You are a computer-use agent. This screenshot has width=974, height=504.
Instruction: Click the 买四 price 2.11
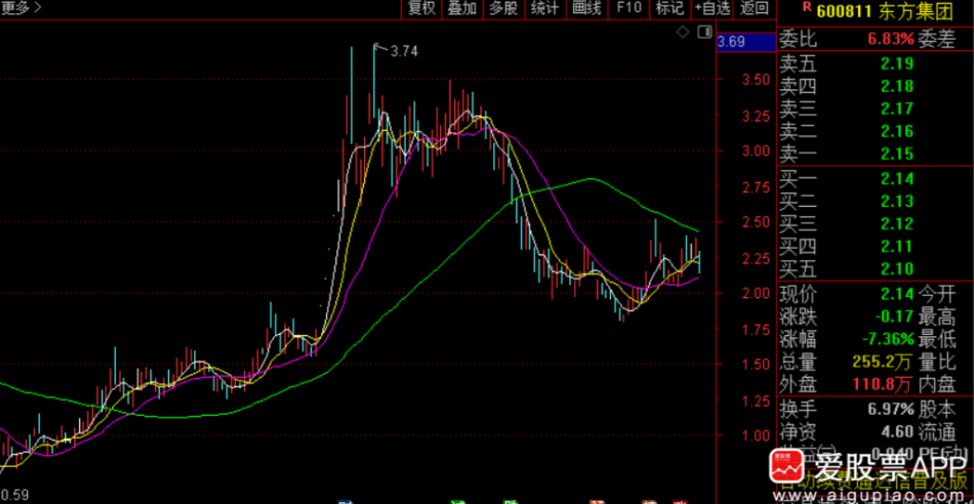[x=896, y=246]
